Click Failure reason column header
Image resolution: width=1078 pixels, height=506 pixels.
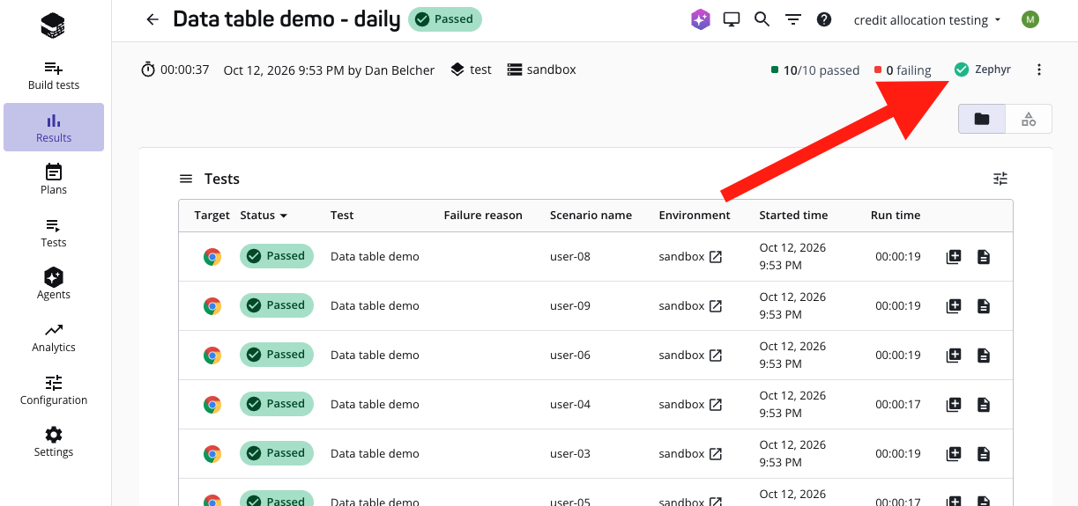click(x=483, y=216)
